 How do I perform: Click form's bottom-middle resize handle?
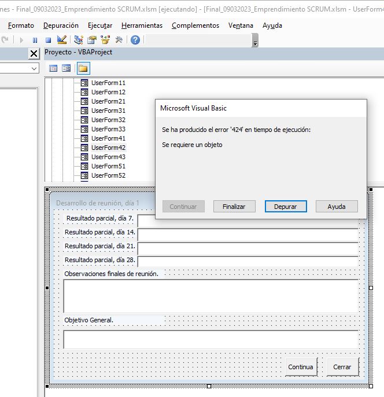[209, 387]
